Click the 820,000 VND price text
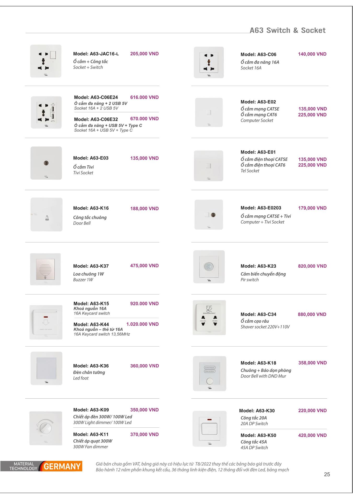353x499 pixels. [312, 266]
